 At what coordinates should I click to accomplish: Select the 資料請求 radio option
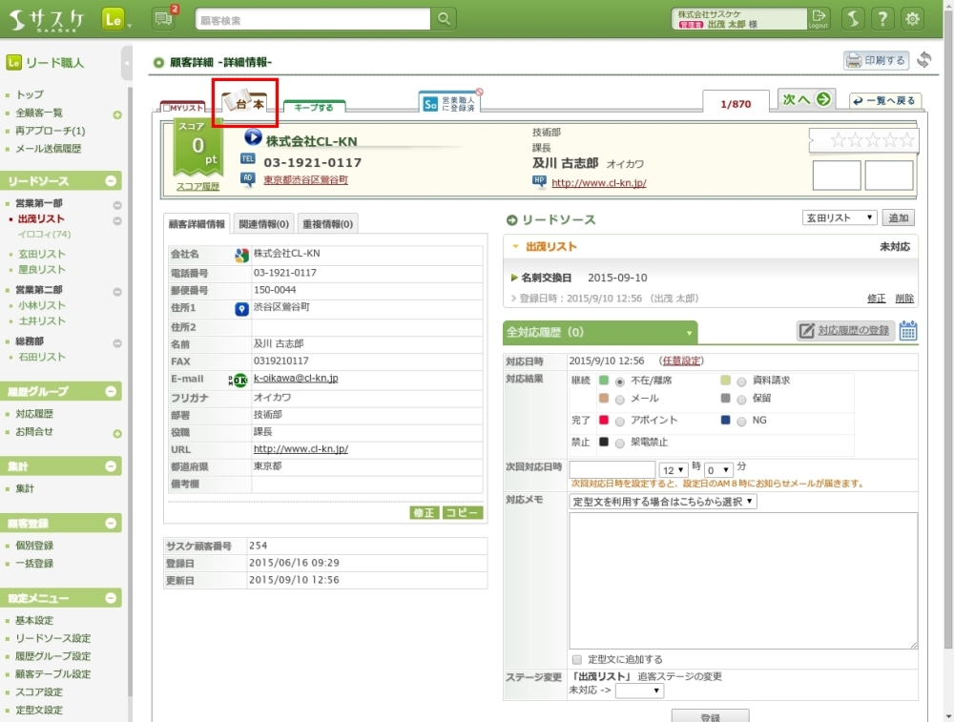[x=741, y=382]
